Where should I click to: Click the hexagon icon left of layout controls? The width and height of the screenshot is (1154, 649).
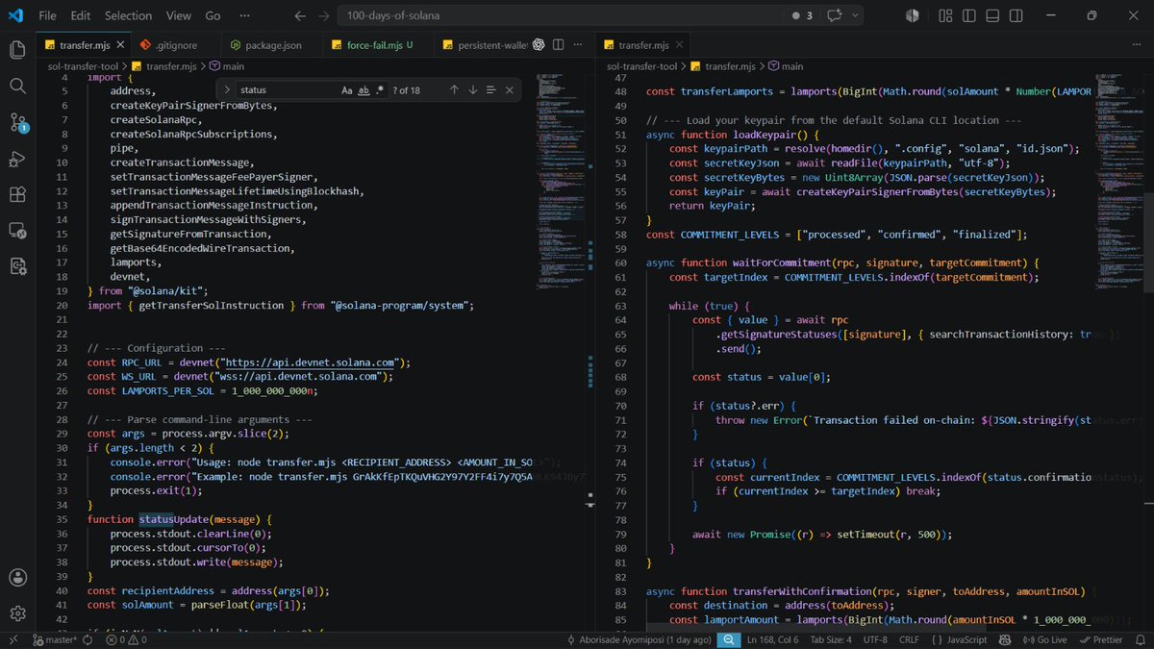pos(913,15)
